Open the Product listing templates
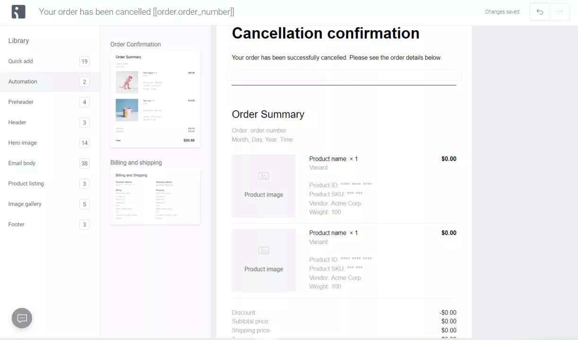 click(26, 183)
